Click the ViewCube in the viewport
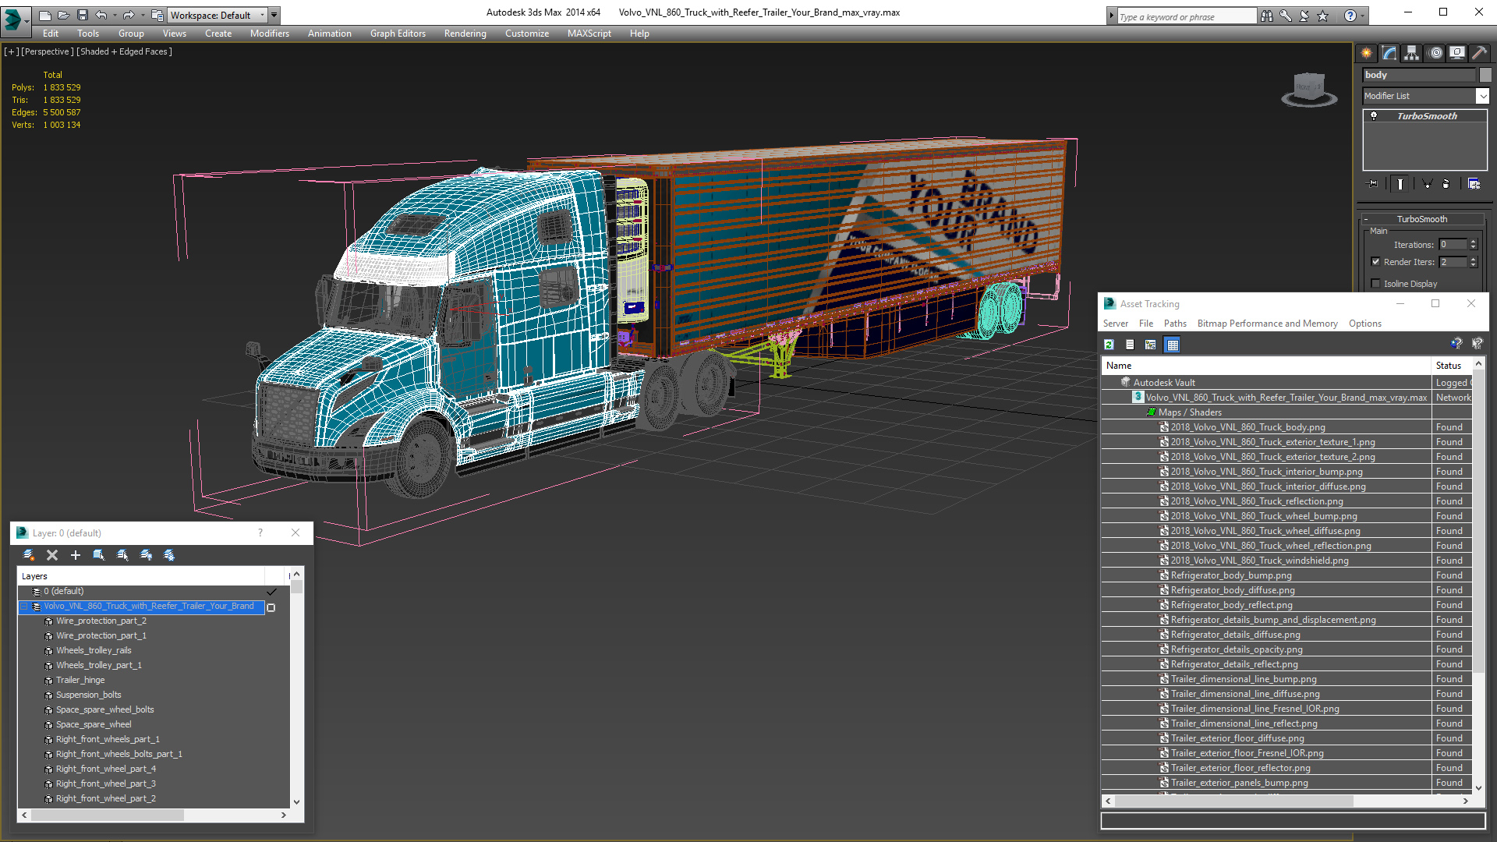Image resolution: width=1497 pixels, height=842 pixels. click(x=1309, y=89)
